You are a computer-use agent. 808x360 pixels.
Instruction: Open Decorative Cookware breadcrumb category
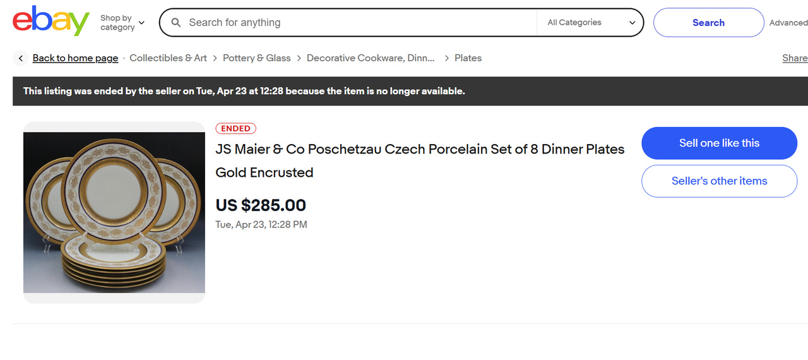(371, 58)
